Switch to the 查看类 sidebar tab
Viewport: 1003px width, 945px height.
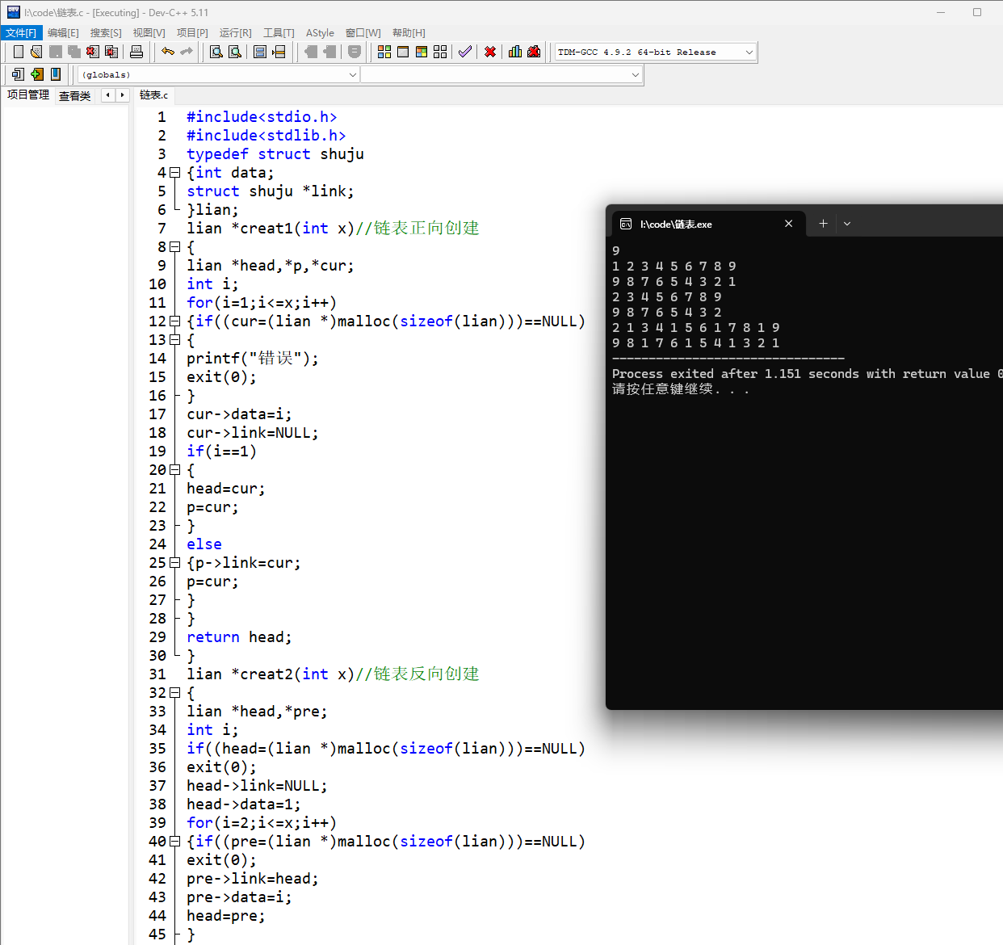[x=75, y=95]
